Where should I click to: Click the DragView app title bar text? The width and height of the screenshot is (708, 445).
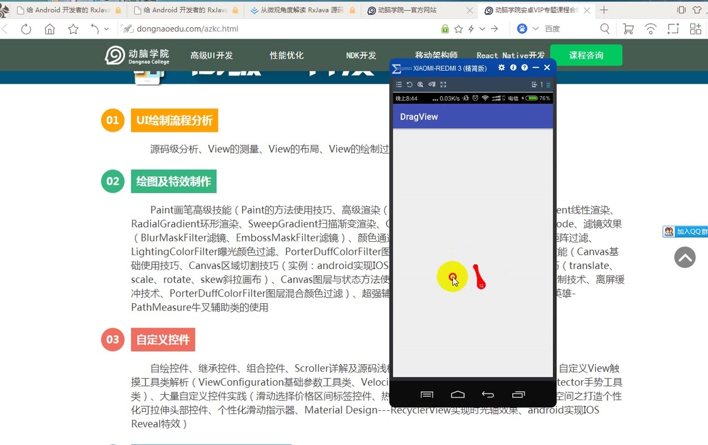click(419, 117)
